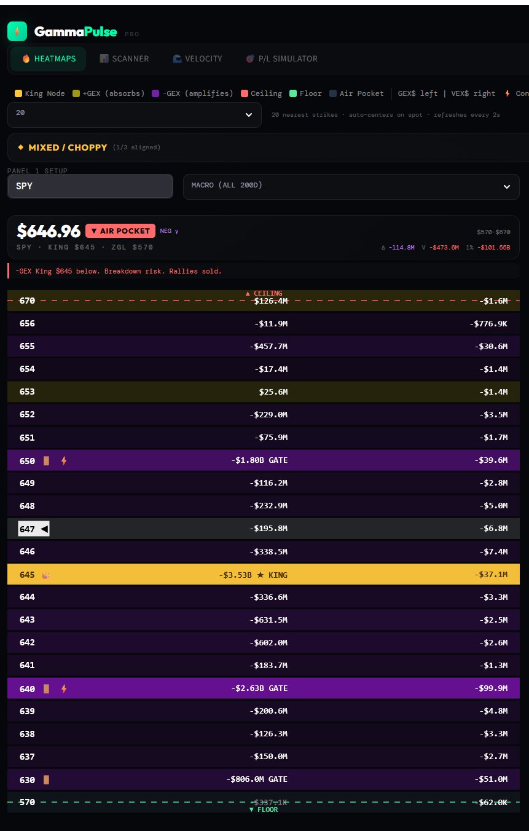Open the P/L Simulator tab

(281, 59)
